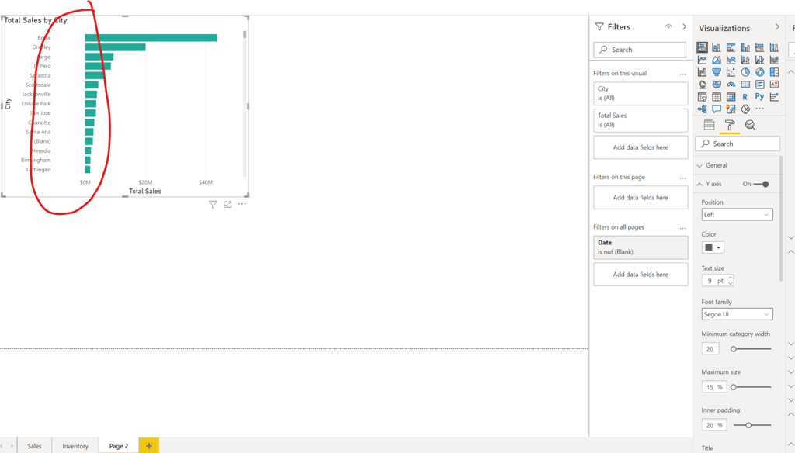The height and width of the screenshot is (453, 795).
Task: Click Add data fields here under page filters
Action: 640,197
